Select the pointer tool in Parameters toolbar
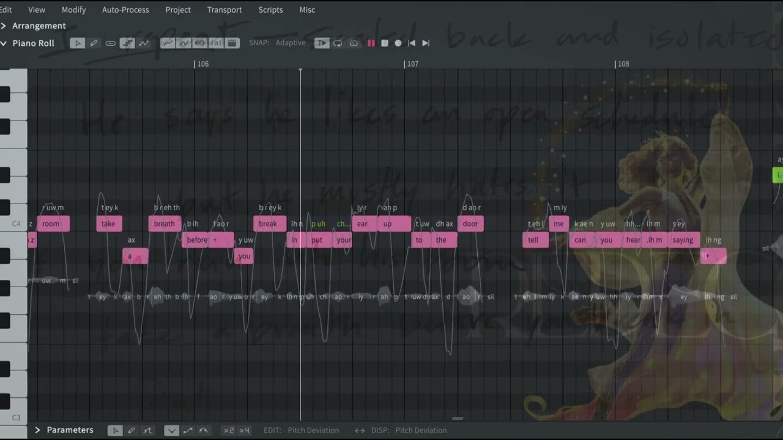The image size is (783, 440). coord(115,430)
